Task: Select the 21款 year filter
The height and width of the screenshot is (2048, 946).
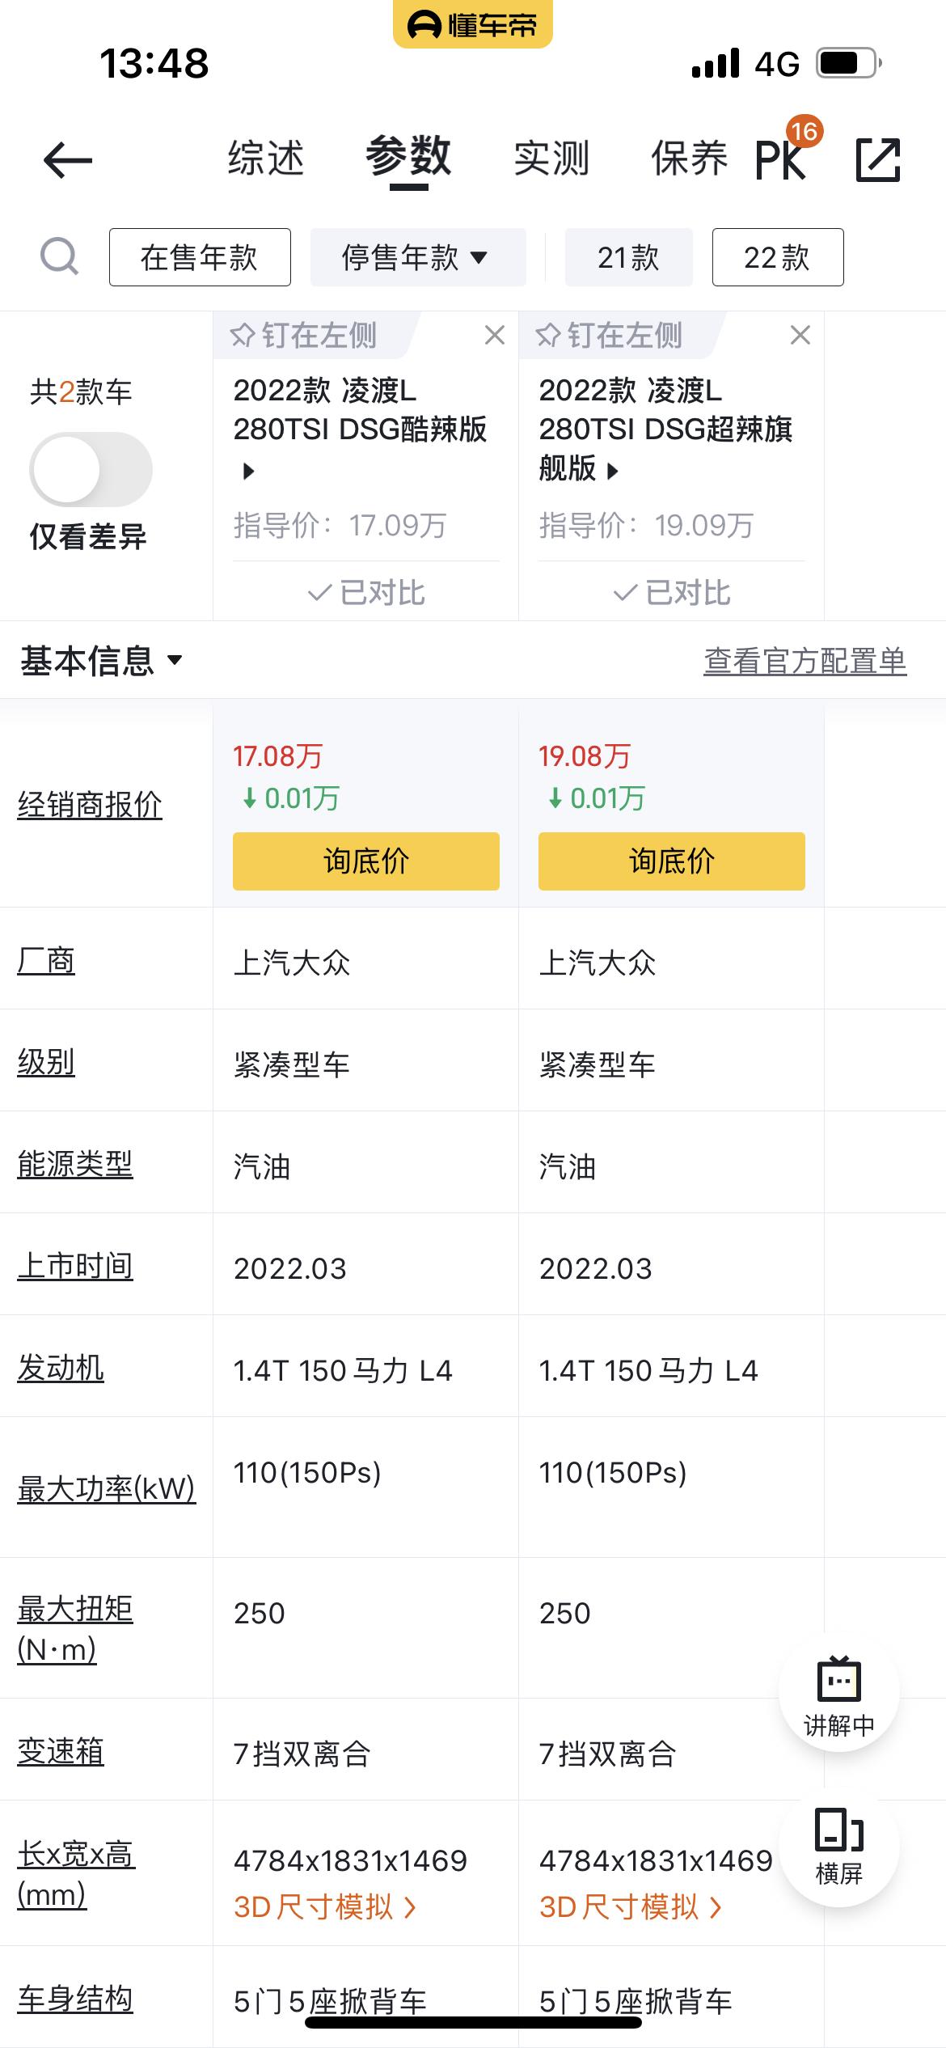Action: pyautogui.click(x=629, y=257)
